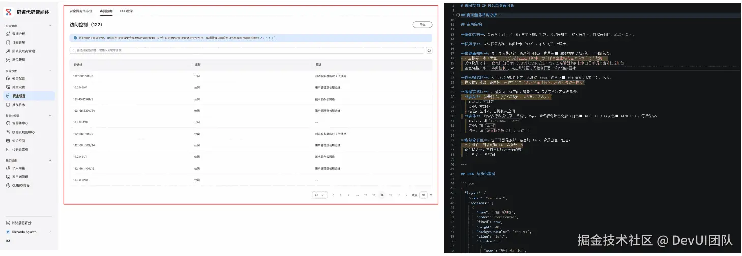Go to page 2 in pagination
This screenshot has width=742, height=256.
pyautogui.click(x=348, y=195)
